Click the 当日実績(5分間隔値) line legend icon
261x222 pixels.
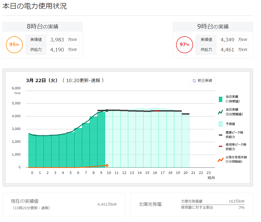pyautogui.click(x=220, y=112)
